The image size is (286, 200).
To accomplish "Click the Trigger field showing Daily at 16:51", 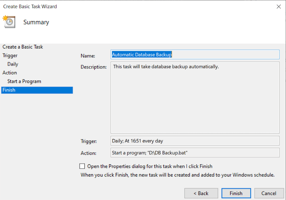I will [x=195, y=141].
